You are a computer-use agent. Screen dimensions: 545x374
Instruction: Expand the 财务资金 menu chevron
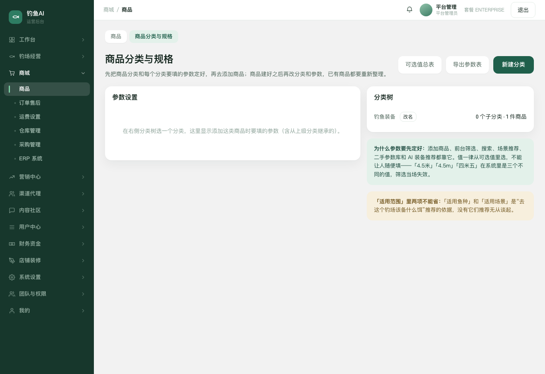pos(83,244)
